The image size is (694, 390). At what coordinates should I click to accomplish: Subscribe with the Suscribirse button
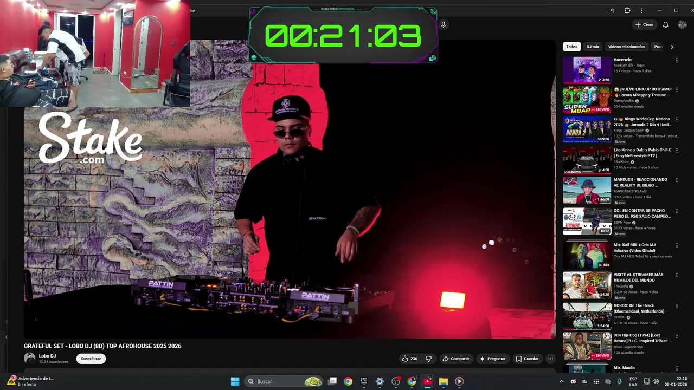click(91, 359)
